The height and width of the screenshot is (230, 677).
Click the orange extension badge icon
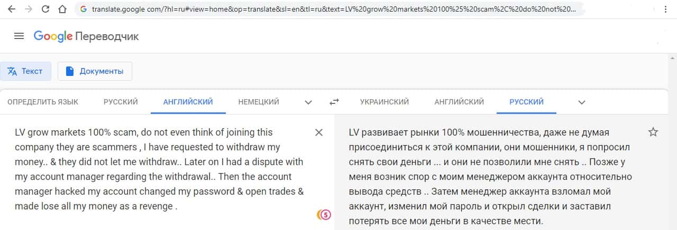click(x=323, y=214)
